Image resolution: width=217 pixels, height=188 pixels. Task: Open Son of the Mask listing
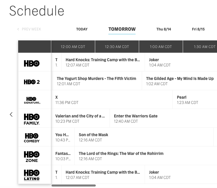144,137
